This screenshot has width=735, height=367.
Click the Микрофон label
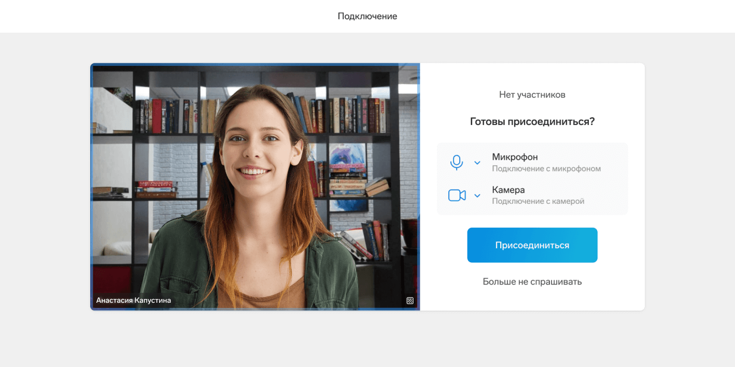(x=515, y=157)
